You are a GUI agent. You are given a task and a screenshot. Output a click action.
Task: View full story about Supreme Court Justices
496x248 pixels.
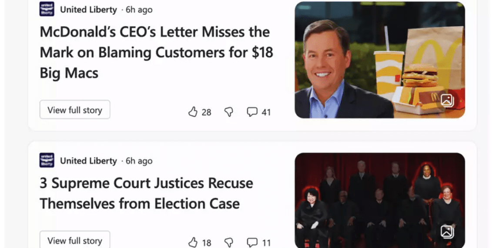75,240
